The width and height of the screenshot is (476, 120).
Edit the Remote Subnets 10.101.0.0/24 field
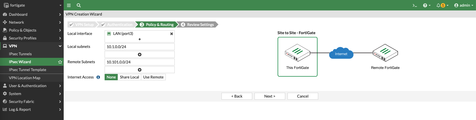[140, 62]
